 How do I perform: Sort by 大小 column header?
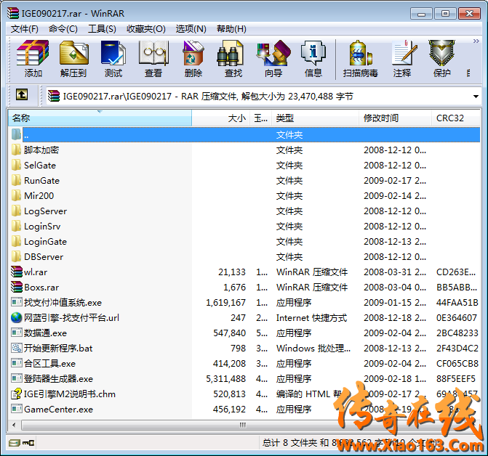[220, 118]
